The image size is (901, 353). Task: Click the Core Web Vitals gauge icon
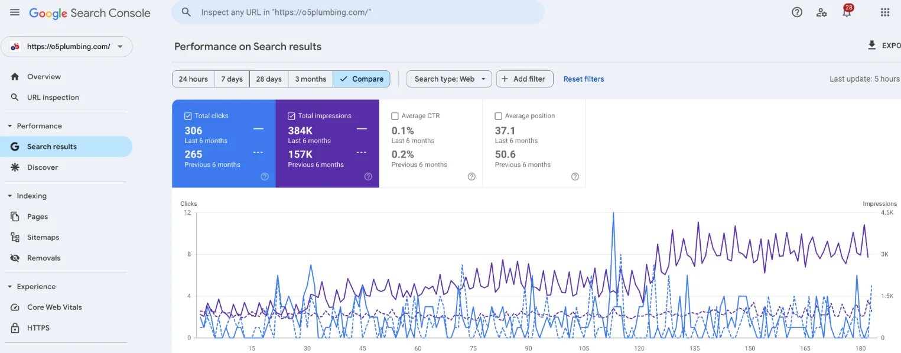pos(15,307)
